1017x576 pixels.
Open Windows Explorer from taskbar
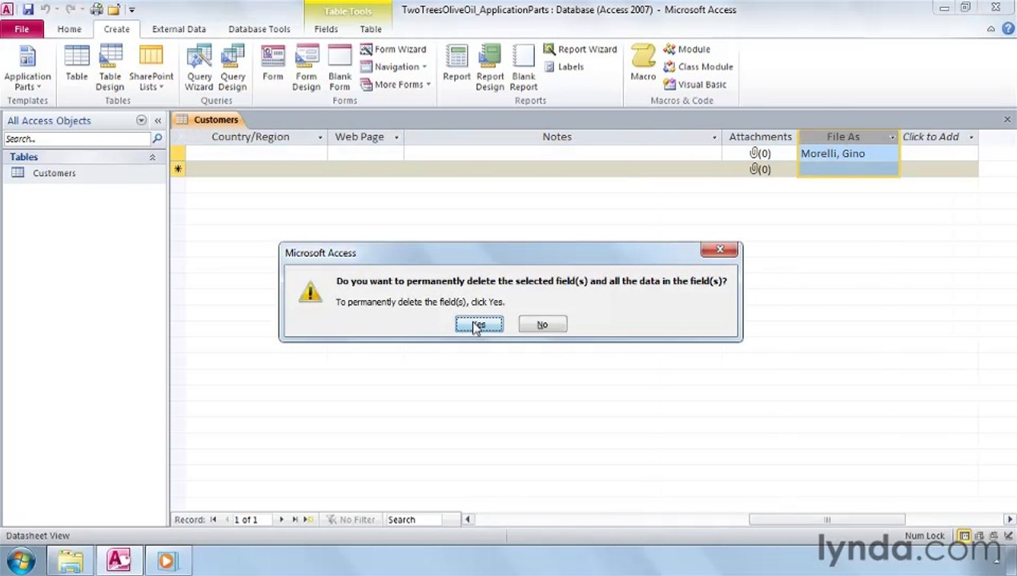70,562
